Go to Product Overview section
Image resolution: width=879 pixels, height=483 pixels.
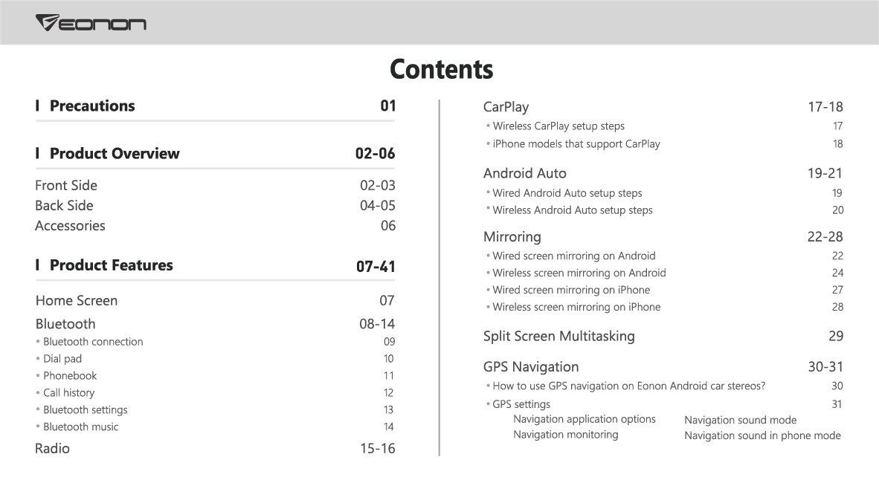[115, 154]
